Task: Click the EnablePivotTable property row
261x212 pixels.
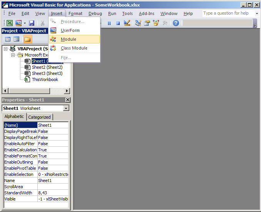Action: [x=36, y=168]
